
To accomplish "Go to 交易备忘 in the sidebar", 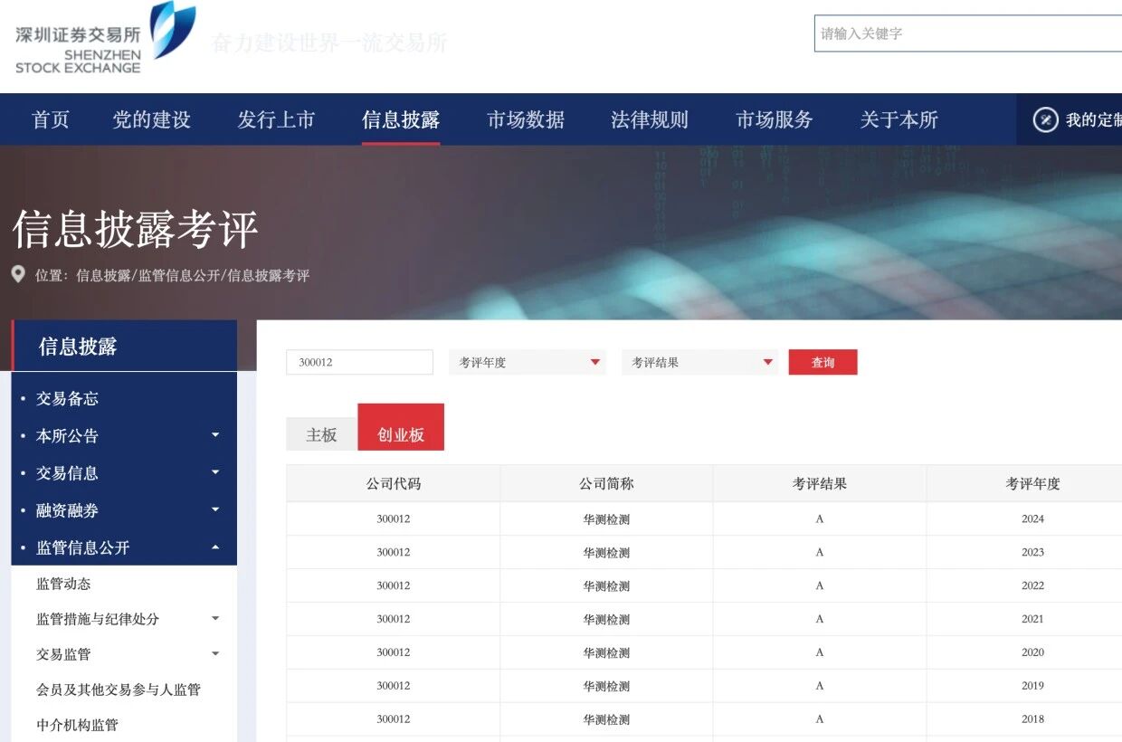I will coord(67,398).
